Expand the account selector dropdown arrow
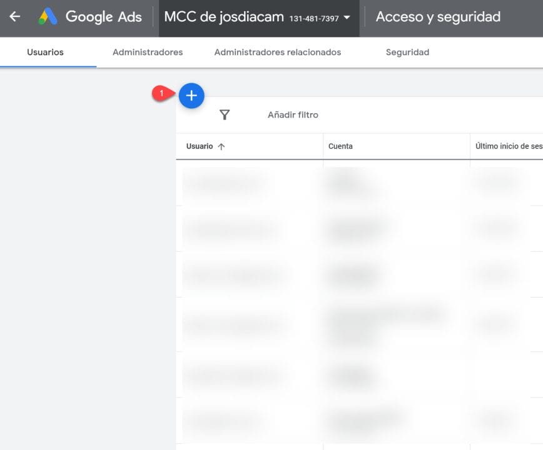The image size is (543, 450). tap(347, 17)
